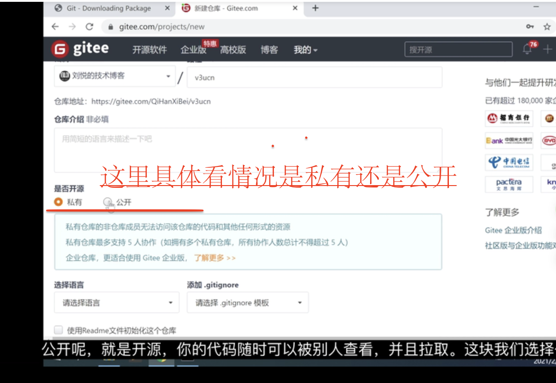Select the 私有 repository visibility option
The image size is (556, 383).
[x=58, y=202]
